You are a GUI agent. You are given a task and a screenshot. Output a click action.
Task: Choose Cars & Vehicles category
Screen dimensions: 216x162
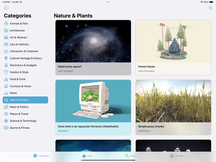[x=25, y=44]
